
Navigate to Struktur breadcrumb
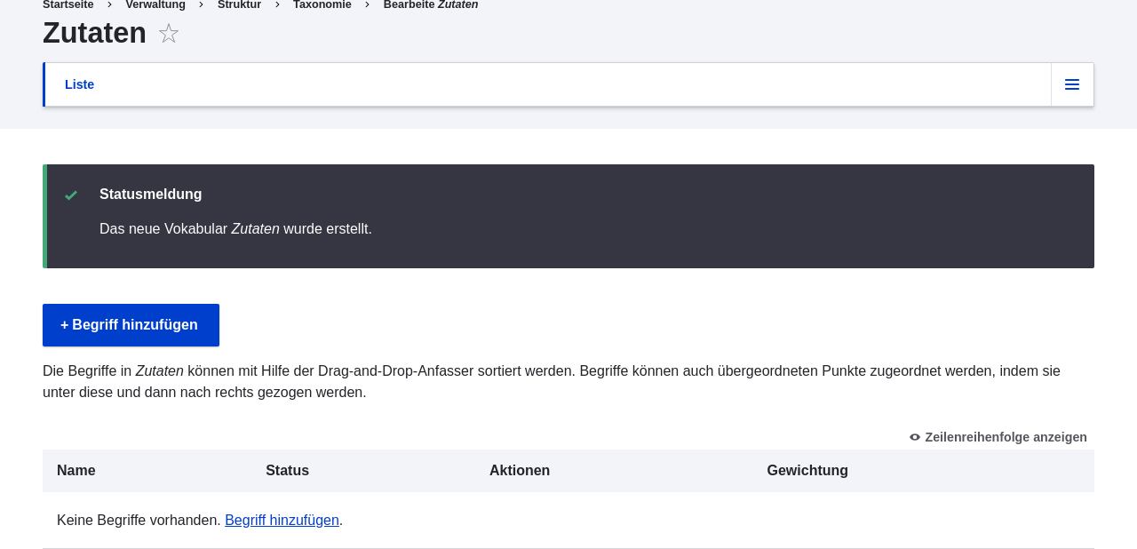[239, 4]
